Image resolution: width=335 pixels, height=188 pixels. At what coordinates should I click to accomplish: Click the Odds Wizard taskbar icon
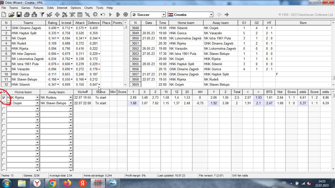tap(97, 183)
